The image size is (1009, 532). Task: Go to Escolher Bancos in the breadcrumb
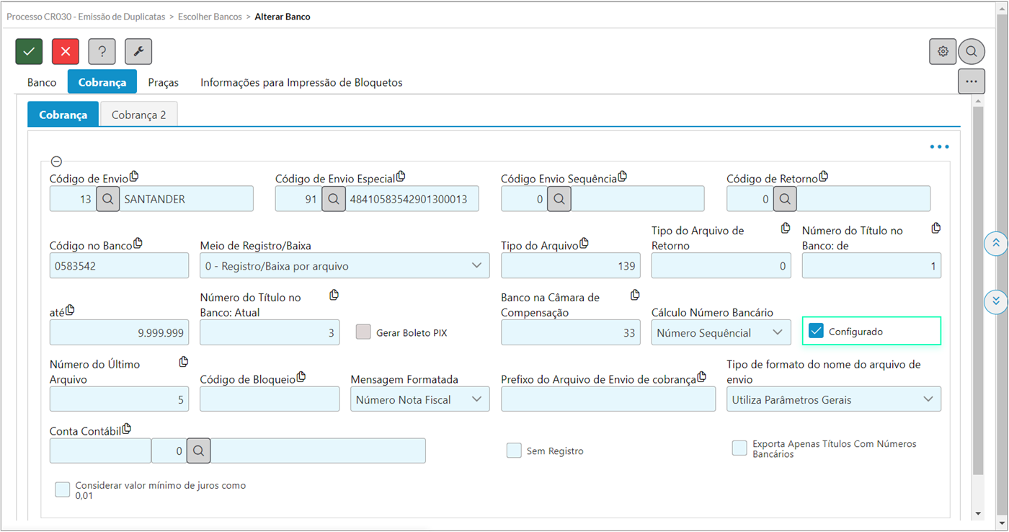coord(210,17)
